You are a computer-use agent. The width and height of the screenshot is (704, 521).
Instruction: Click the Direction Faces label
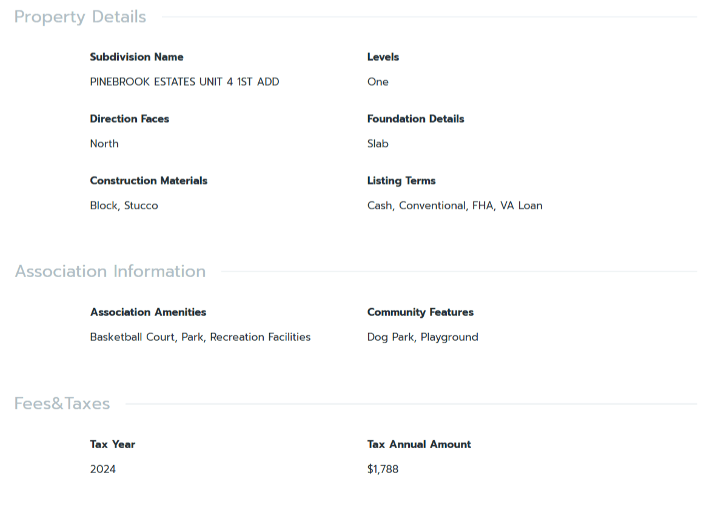tap(129, 119)
